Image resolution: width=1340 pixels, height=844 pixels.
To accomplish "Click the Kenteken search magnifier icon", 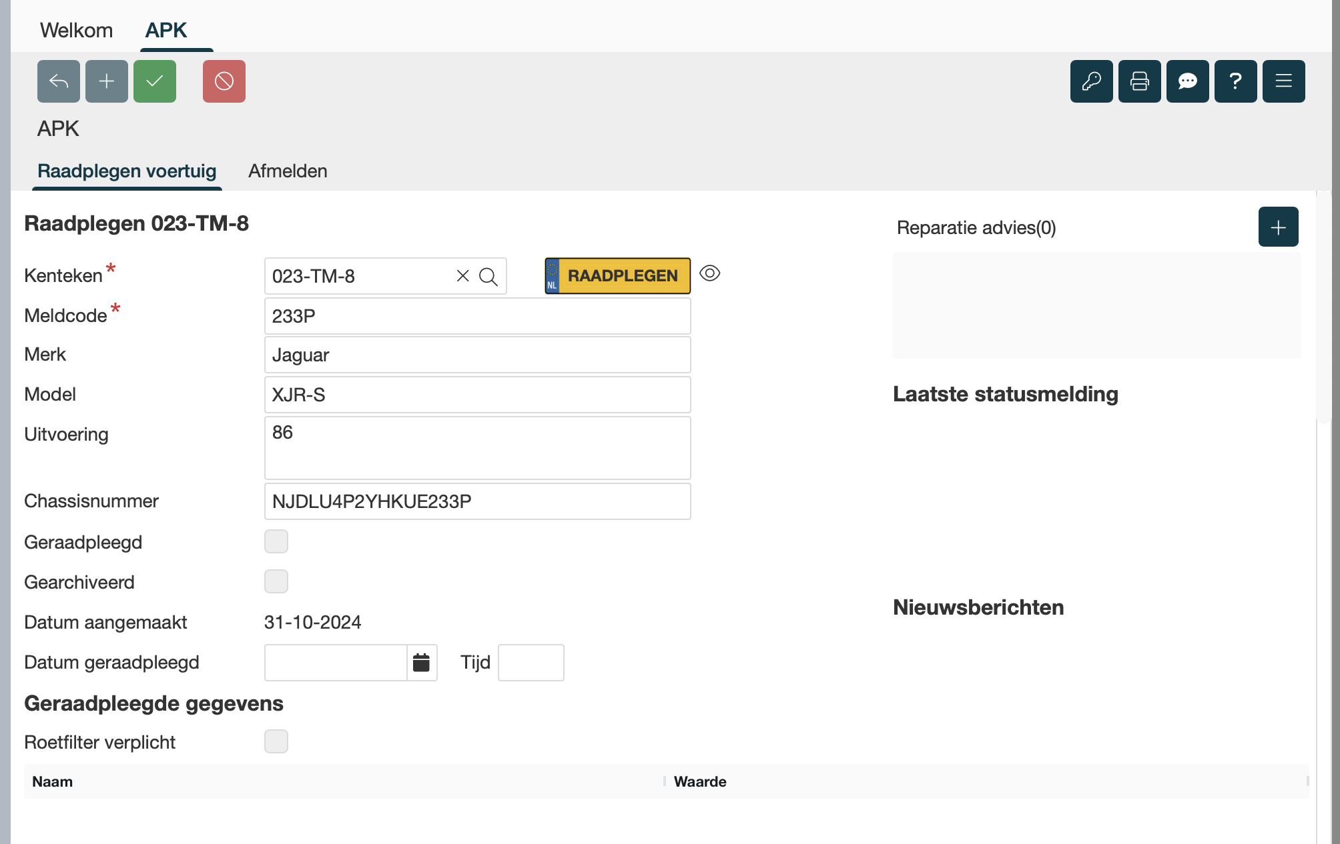I will point(488,277).
